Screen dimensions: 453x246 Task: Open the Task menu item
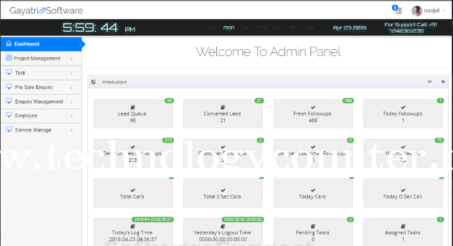[41, 73]
